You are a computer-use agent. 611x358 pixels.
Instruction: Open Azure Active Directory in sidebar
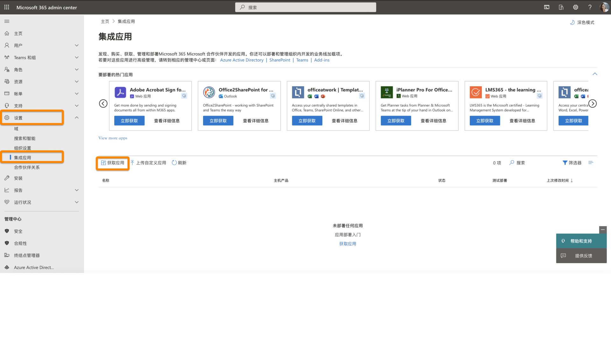[x=34, y=268]
